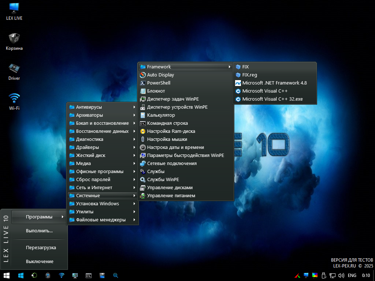Click the Блокнот notepad icon
The width and height of the screenshot is (375, 281).
coord(143,91)
